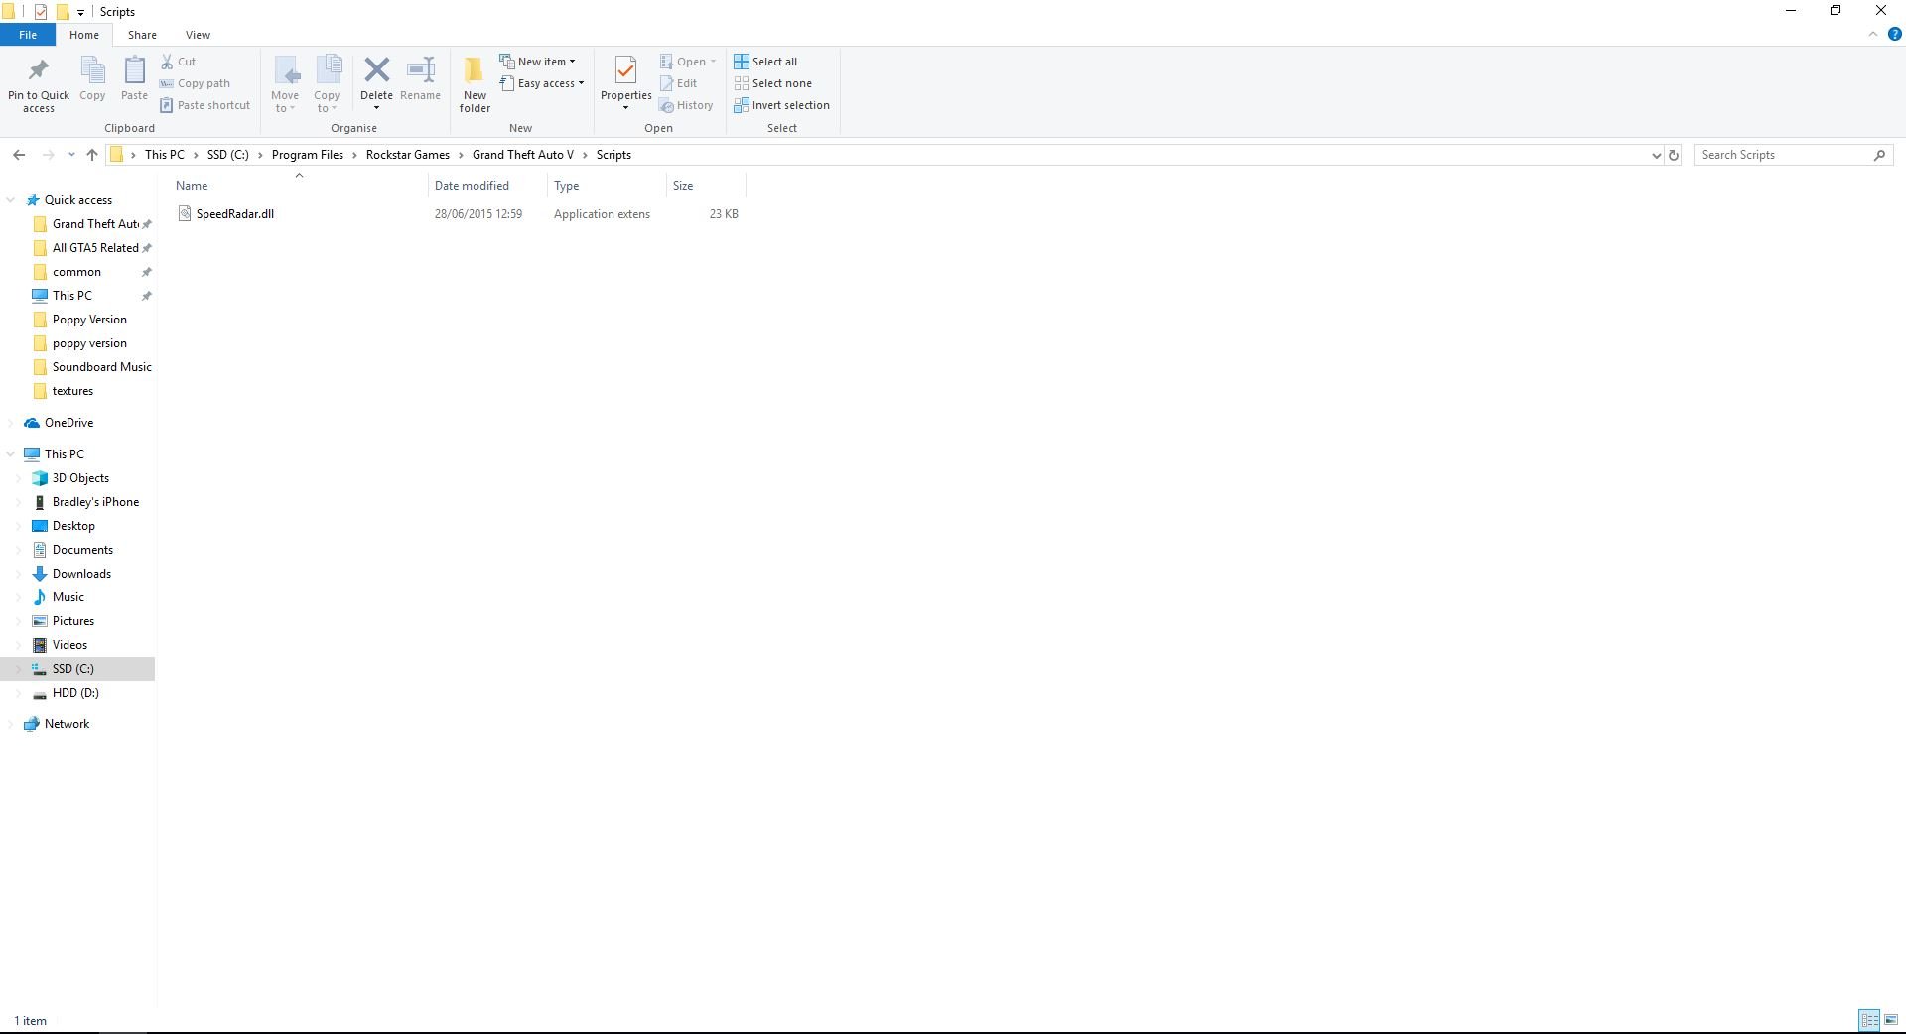Switch to the View tab

click(198, 35)
